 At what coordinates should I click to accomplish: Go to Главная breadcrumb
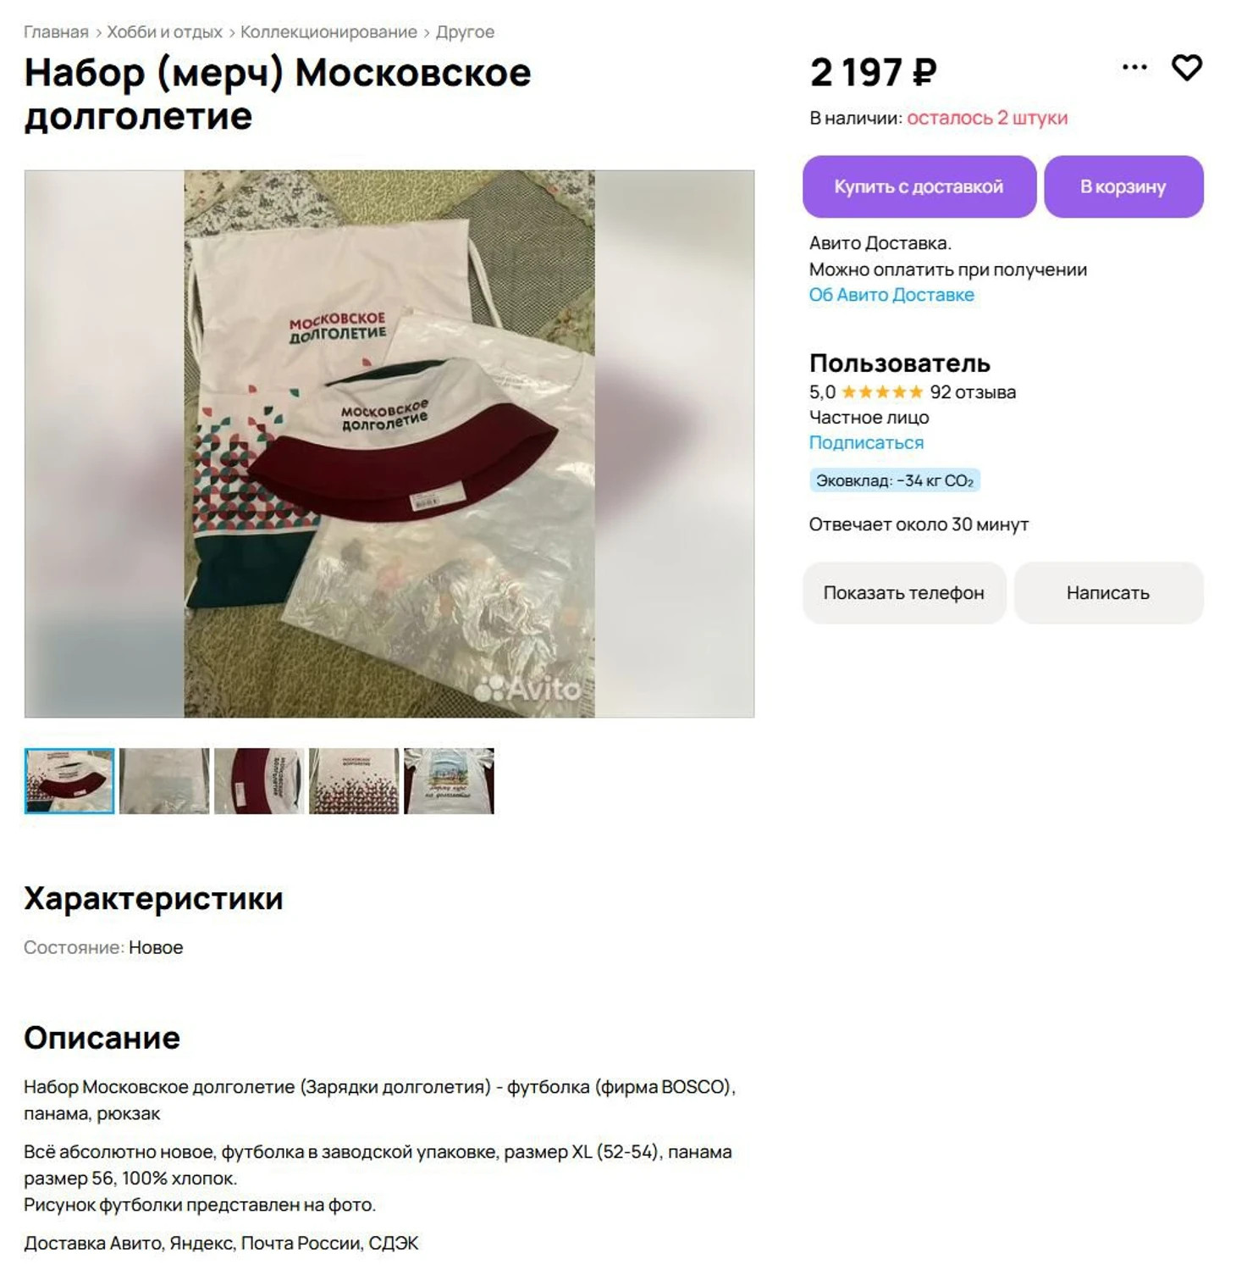(x=56, y=32)
